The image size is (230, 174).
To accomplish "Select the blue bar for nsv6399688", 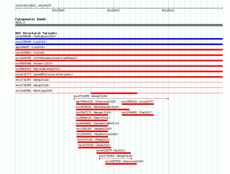I will [119, 39].
